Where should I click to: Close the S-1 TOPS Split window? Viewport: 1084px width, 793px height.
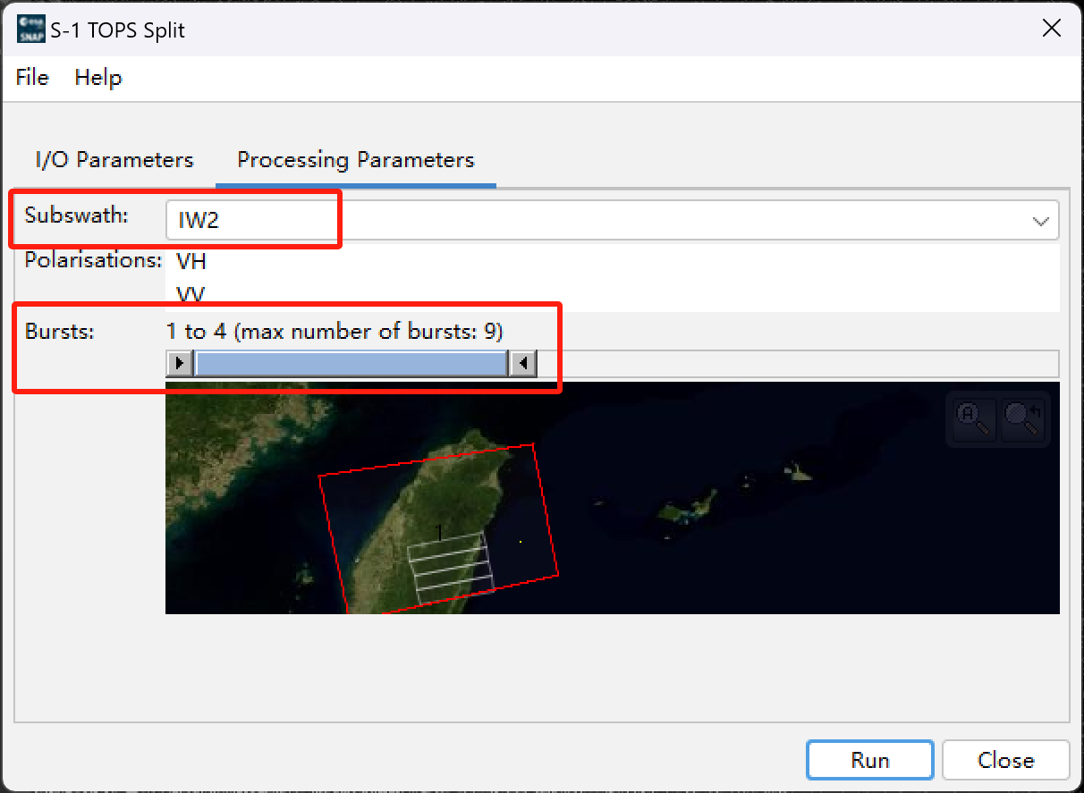coord(1052,29)
